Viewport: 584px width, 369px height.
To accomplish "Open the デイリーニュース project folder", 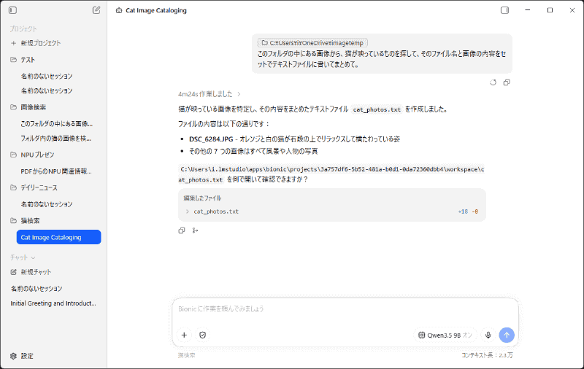I will click(34, 188).
